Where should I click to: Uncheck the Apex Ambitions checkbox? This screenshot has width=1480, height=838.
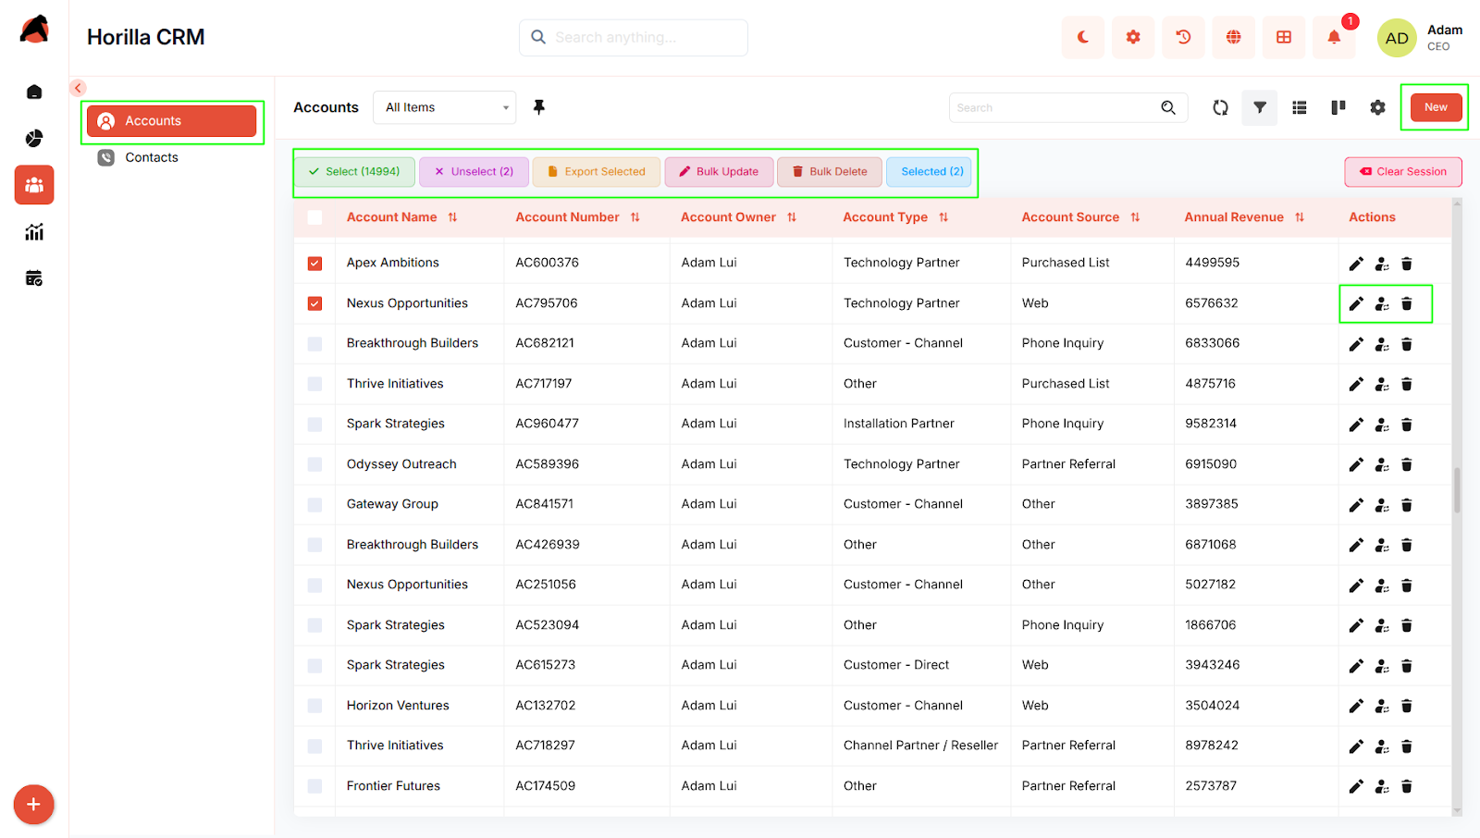click(x=314, y=264)
